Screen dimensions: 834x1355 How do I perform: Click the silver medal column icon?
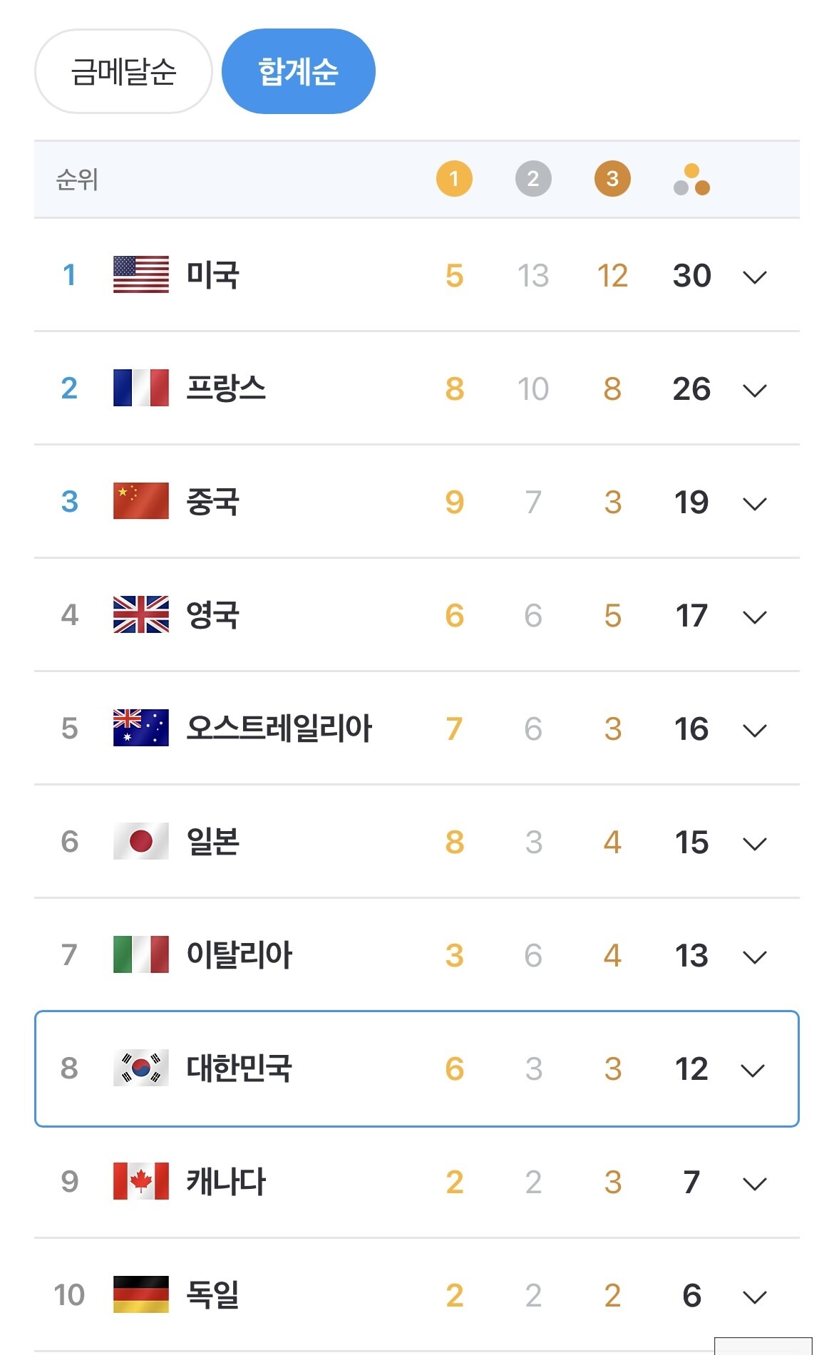[533, 178]
